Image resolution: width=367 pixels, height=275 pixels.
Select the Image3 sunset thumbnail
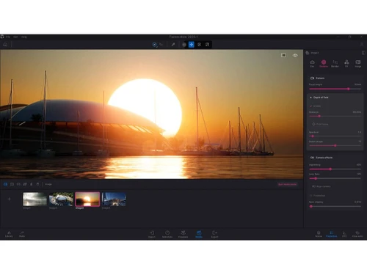(x=87, y=199)
